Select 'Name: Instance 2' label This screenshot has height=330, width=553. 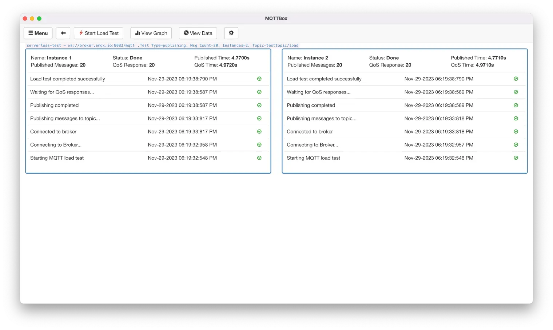tap(308, 58)
